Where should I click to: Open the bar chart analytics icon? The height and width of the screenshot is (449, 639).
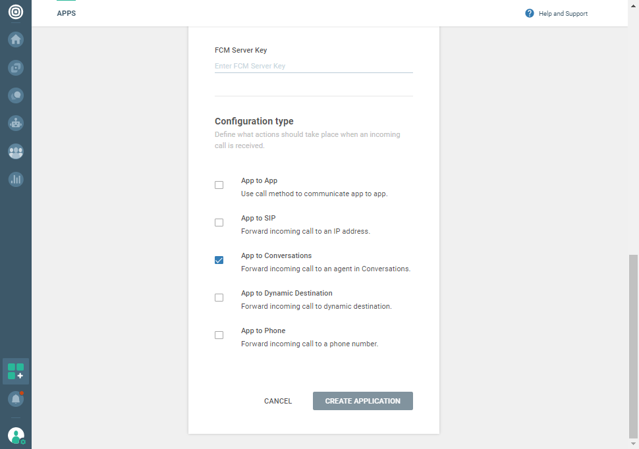tap(16, 179)
